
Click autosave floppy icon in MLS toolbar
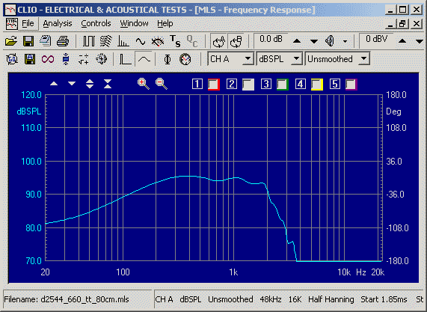[30, 59]
